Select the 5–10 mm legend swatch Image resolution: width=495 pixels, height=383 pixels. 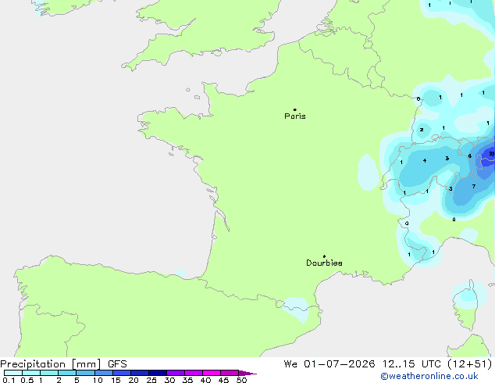[86, 373]
